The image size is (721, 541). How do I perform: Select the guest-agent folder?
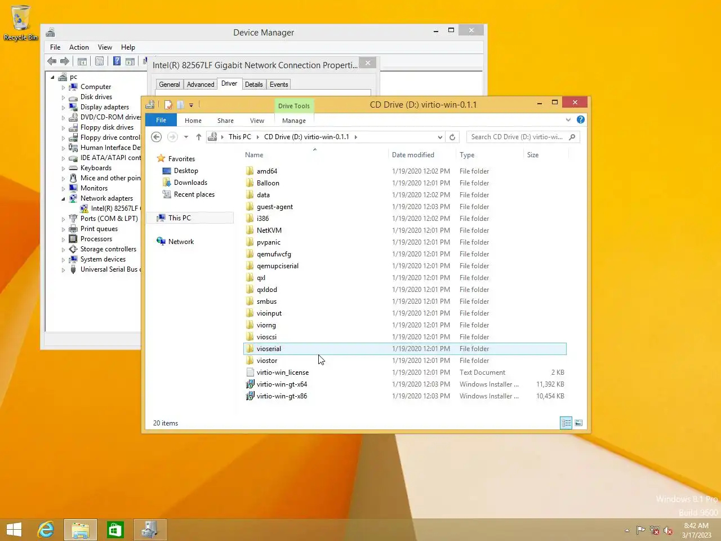(x=275, y=207)
